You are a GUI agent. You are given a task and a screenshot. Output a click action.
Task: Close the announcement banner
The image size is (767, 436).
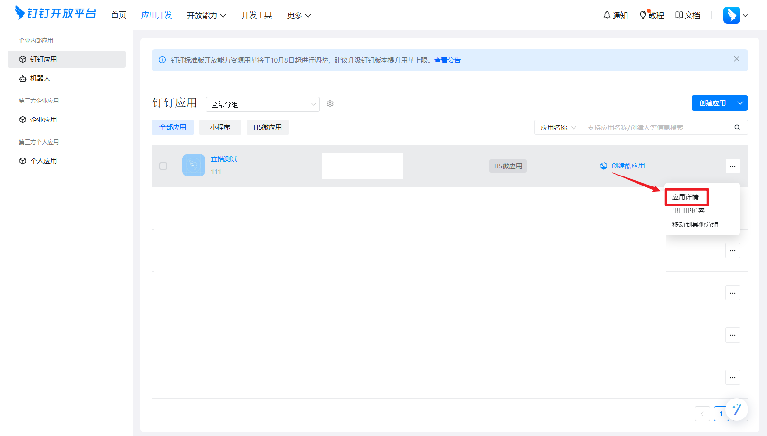737,59
